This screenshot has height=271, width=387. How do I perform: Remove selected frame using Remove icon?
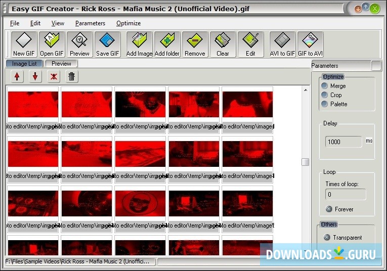(x=195, y=44)
